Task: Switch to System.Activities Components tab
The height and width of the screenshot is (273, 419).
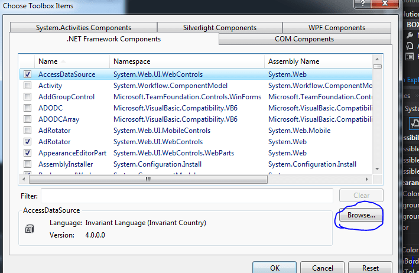Action: click(x=84, y=28)
